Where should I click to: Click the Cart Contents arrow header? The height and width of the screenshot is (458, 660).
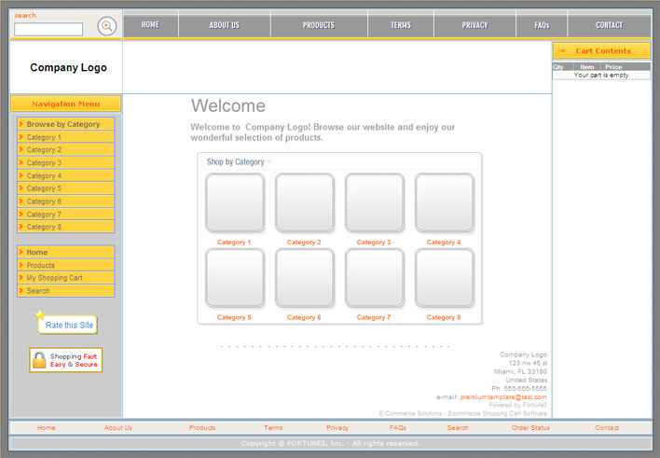(601, 50)
